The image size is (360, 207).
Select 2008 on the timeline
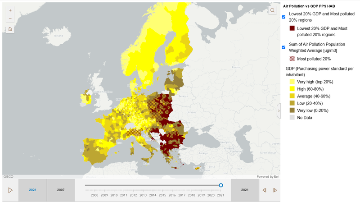94,195
